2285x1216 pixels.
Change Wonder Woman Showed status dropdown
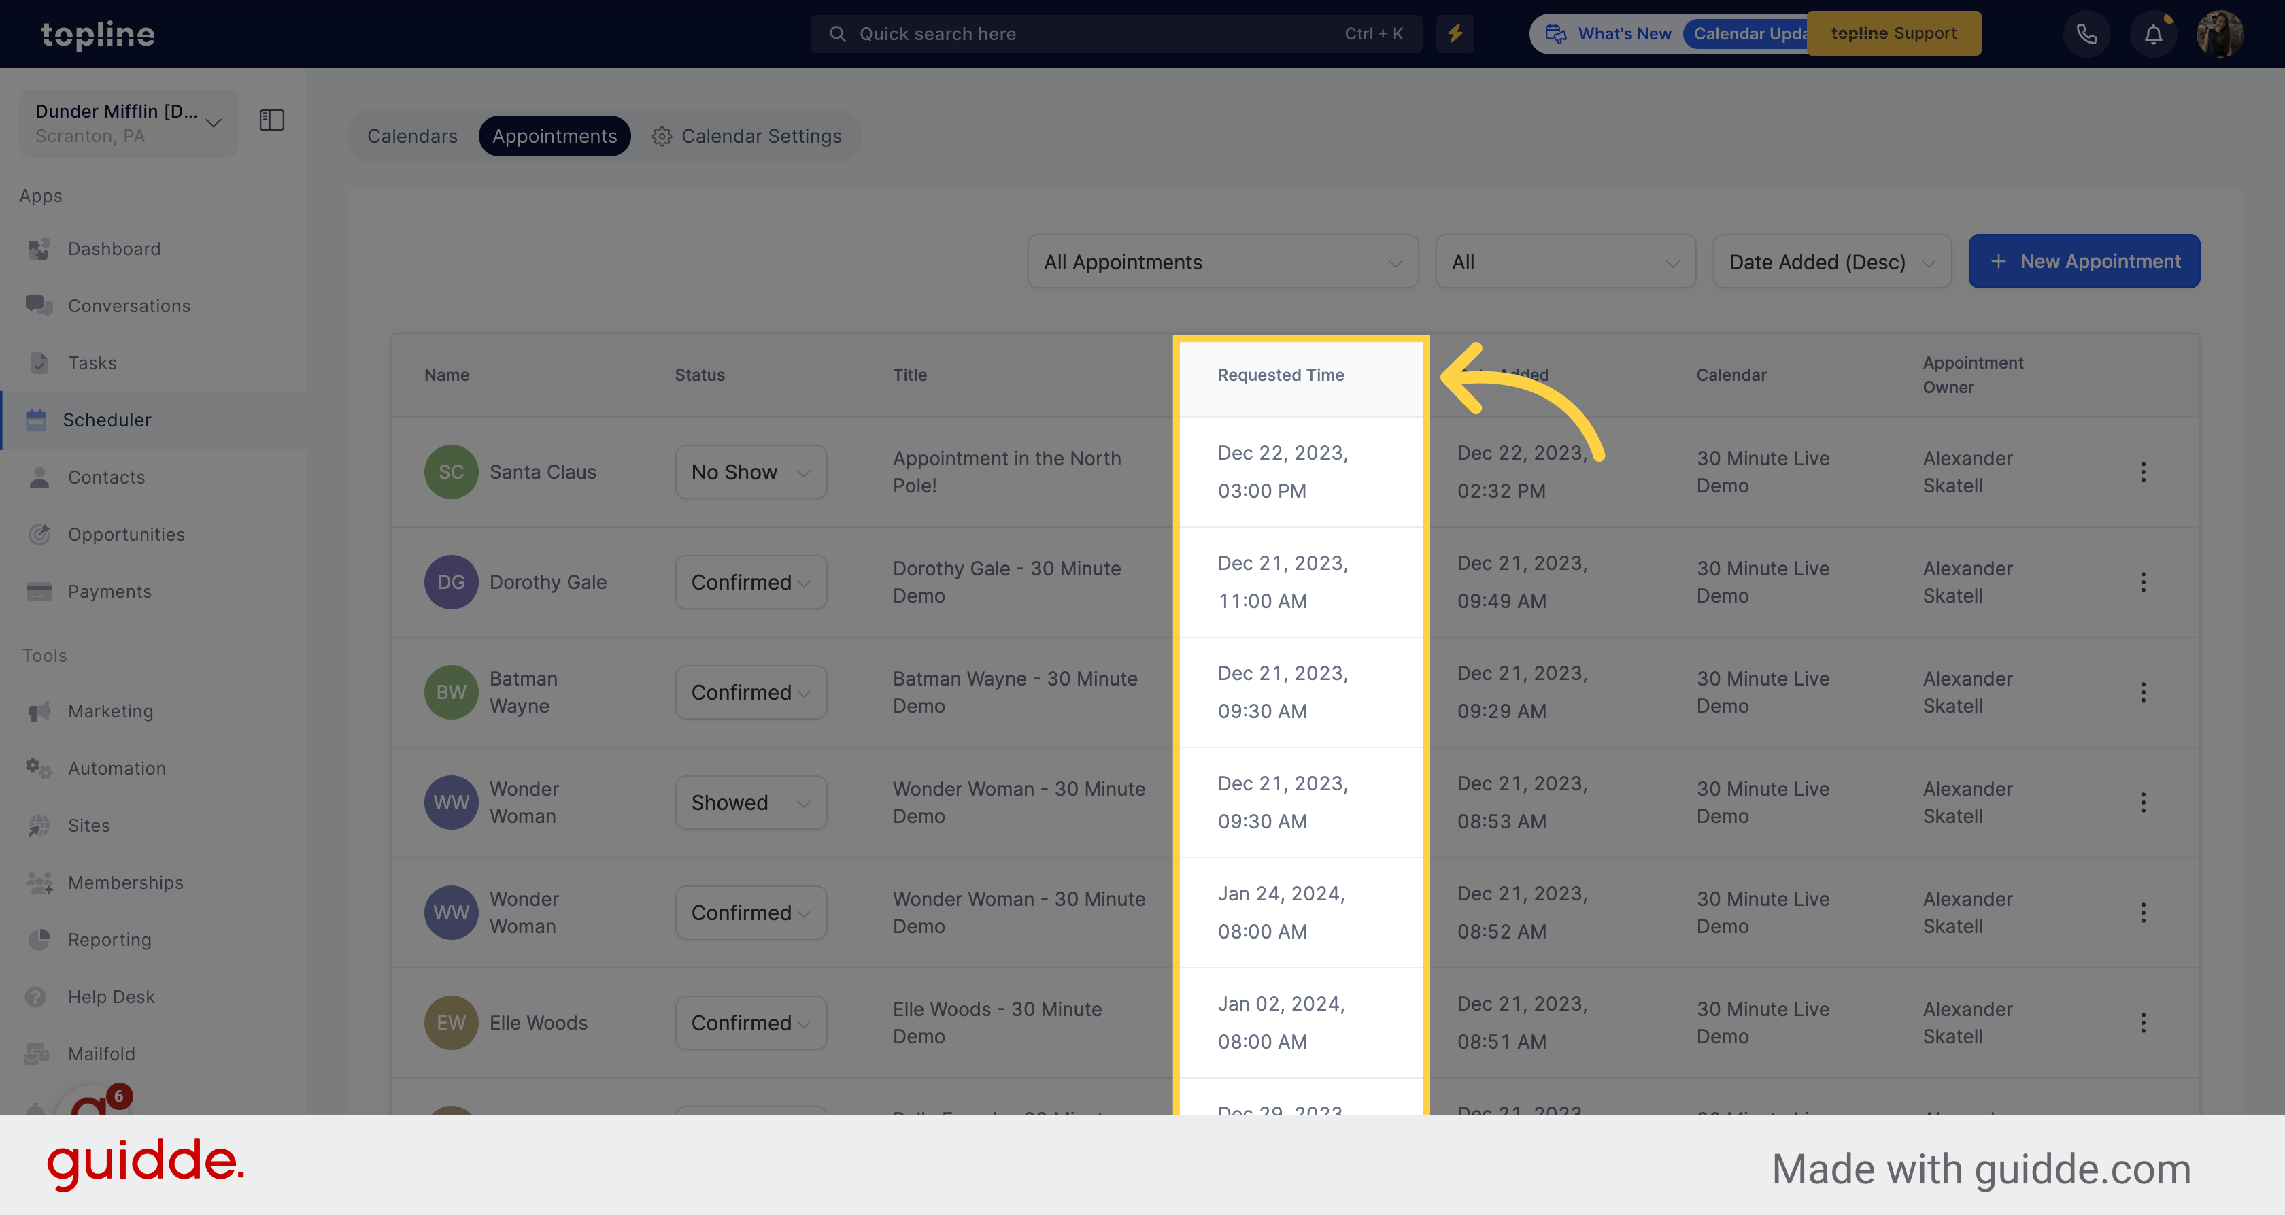[750, 803]
